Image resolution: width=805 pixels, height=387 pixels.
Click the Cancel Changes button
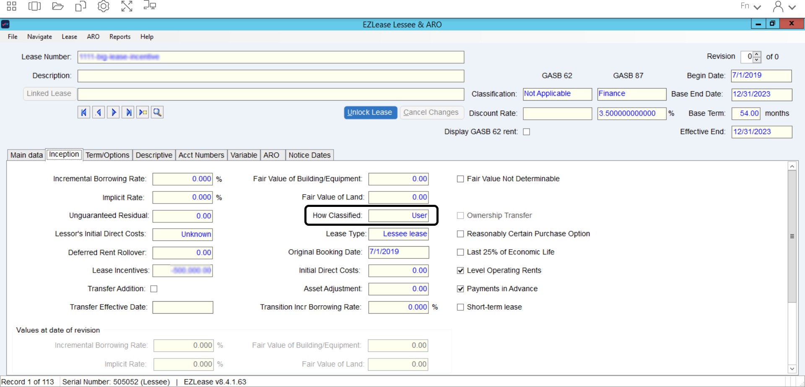[431, 112]
